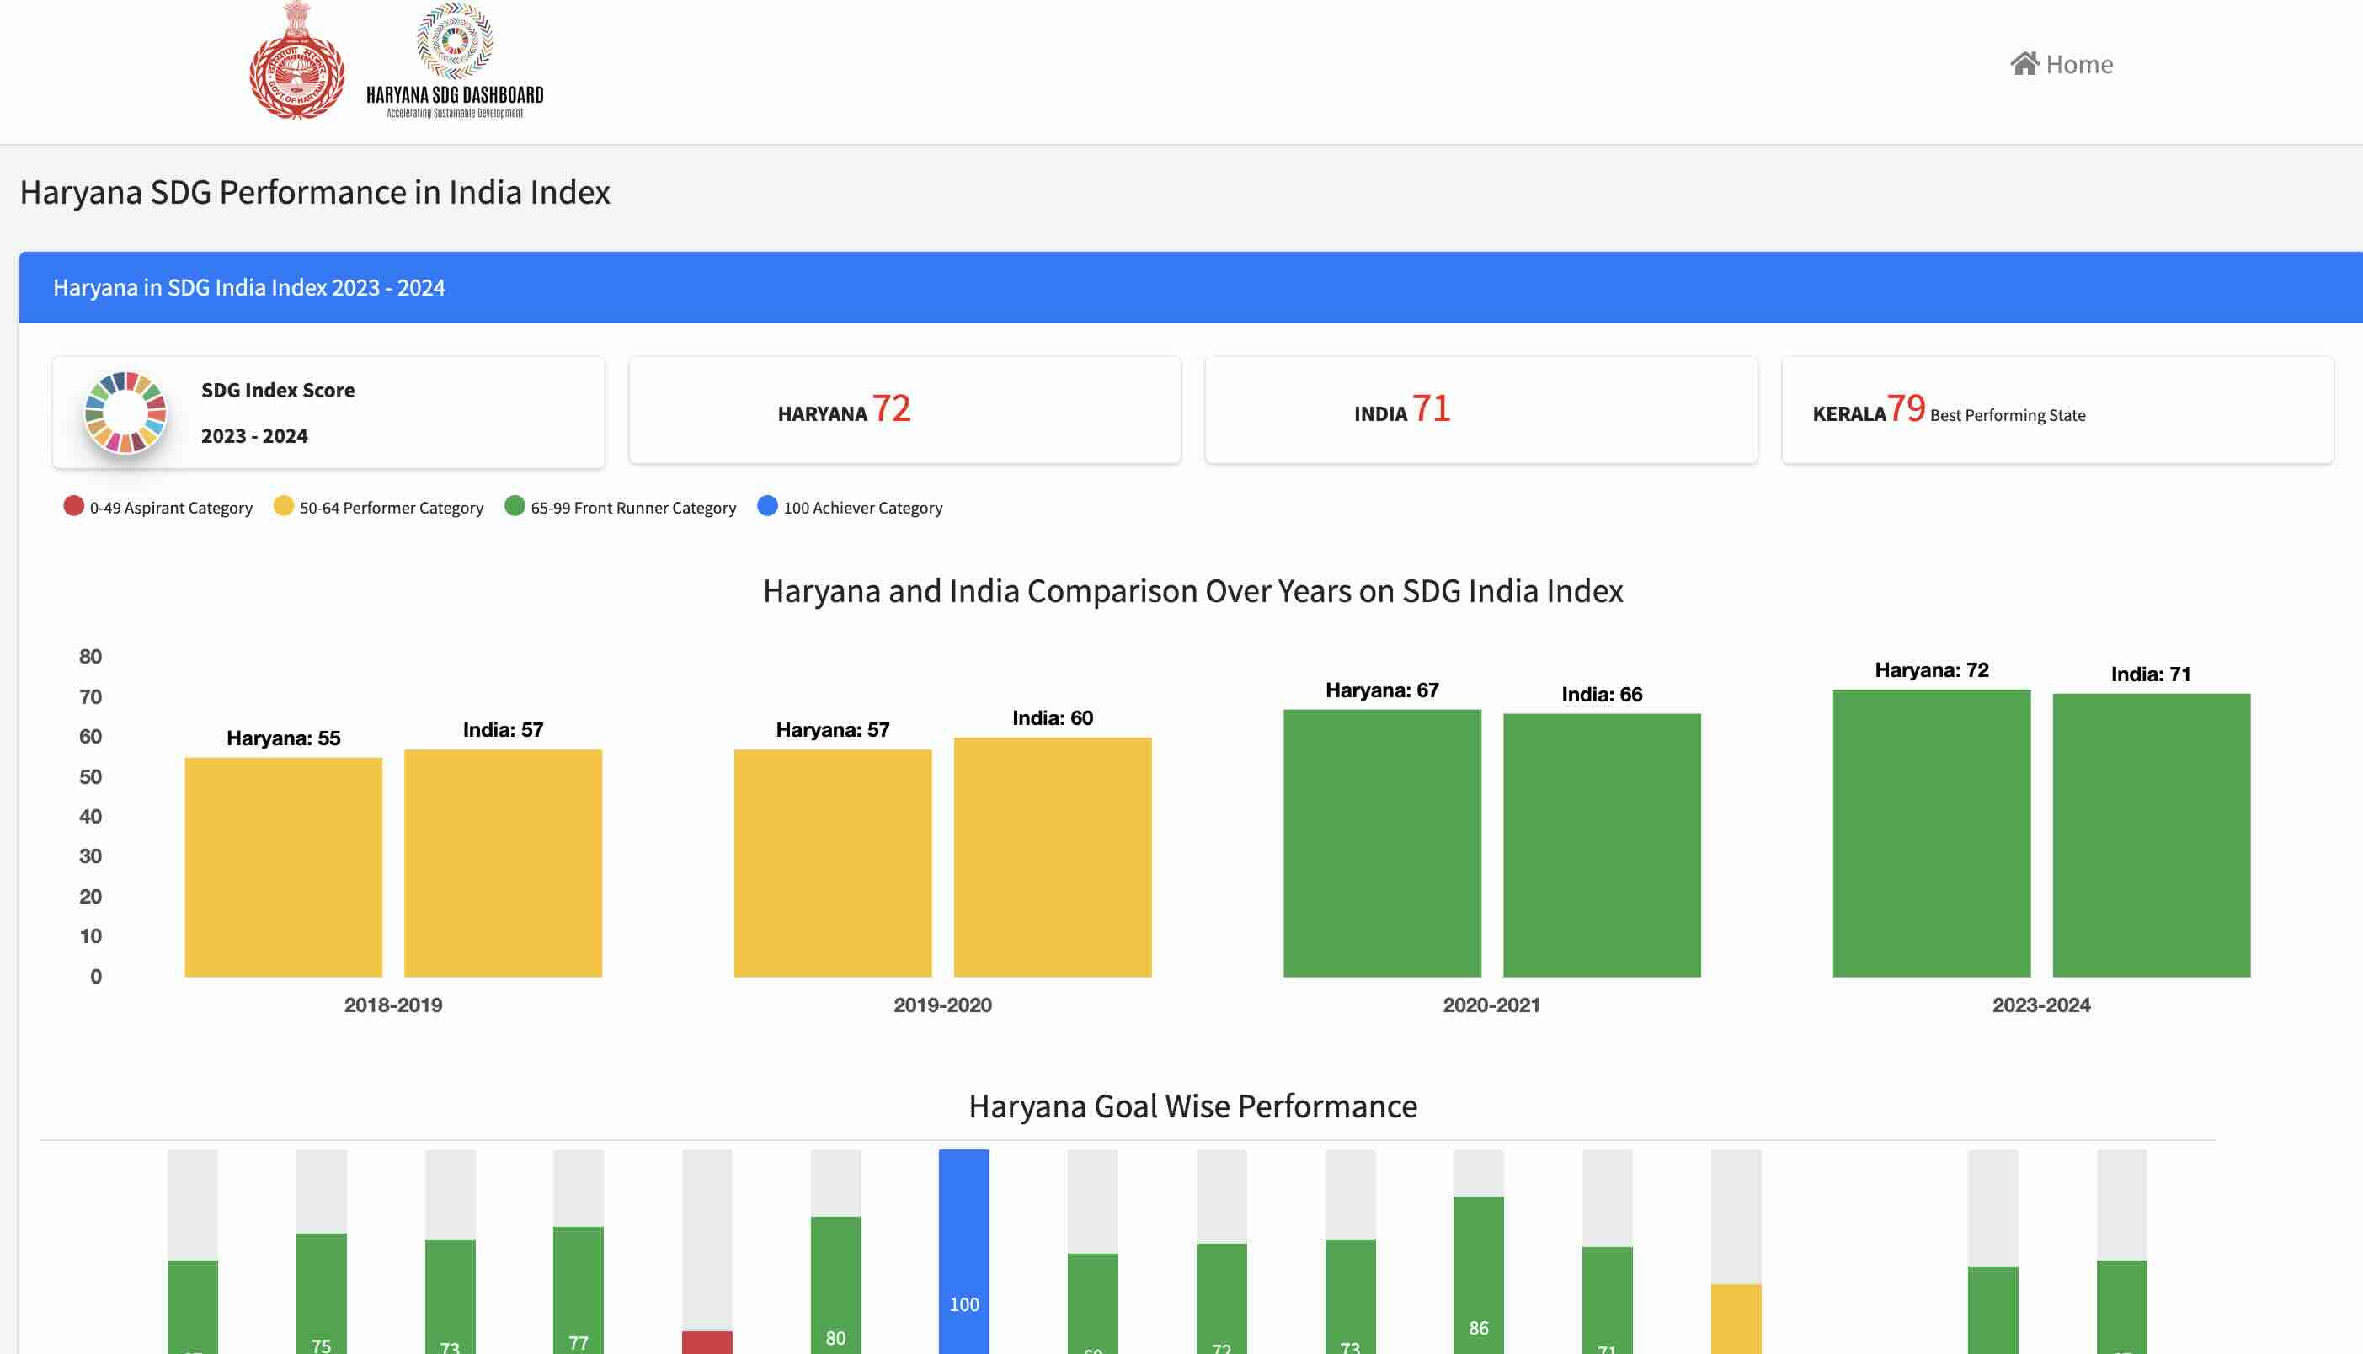The image size is (2363, 1354).
Task: Click the yellow Performer Category legend dot
Action: 284,506
